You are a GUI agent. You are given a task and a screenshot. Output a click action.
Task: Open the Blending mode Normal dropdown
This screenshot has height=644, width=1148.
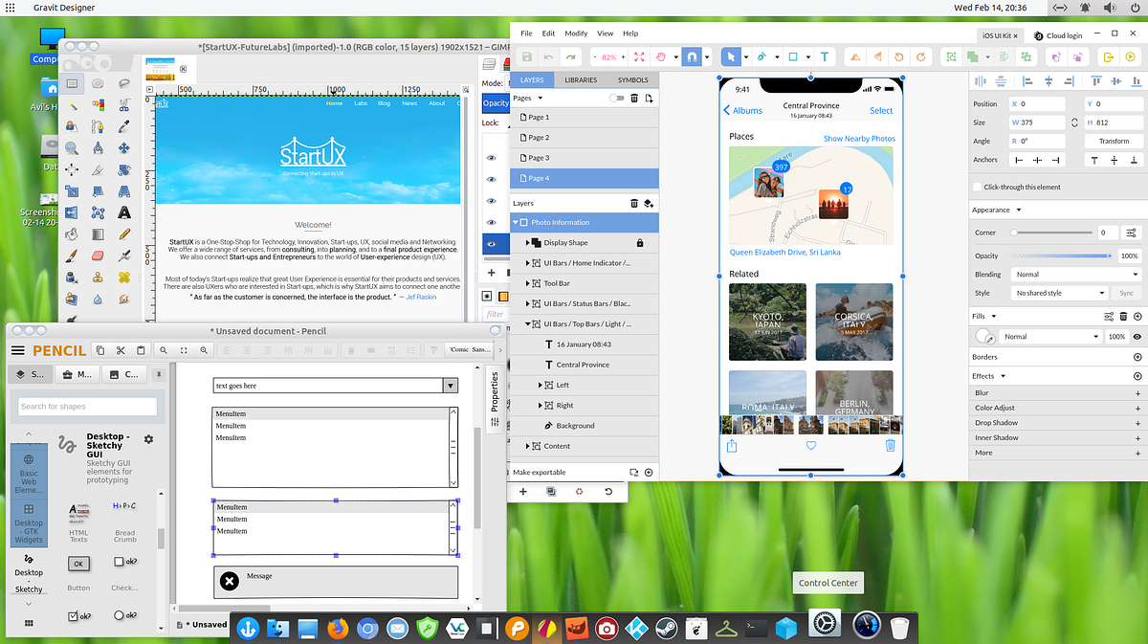click(x=1076, y=275)
